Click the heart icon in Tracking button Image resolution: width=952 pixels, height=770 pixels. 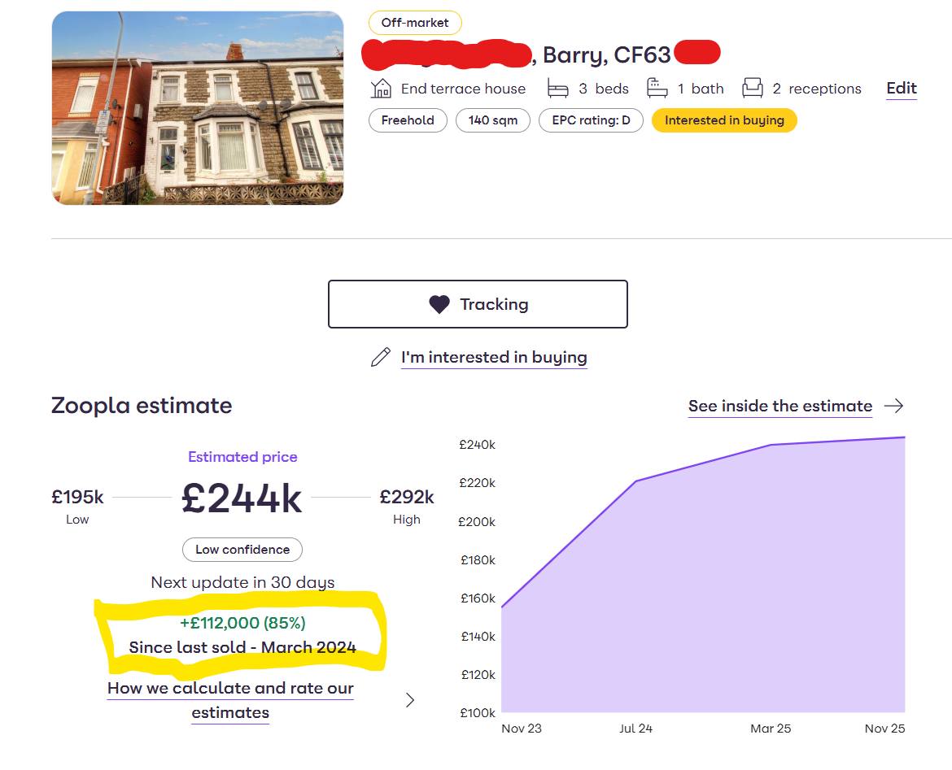(439, 304)
